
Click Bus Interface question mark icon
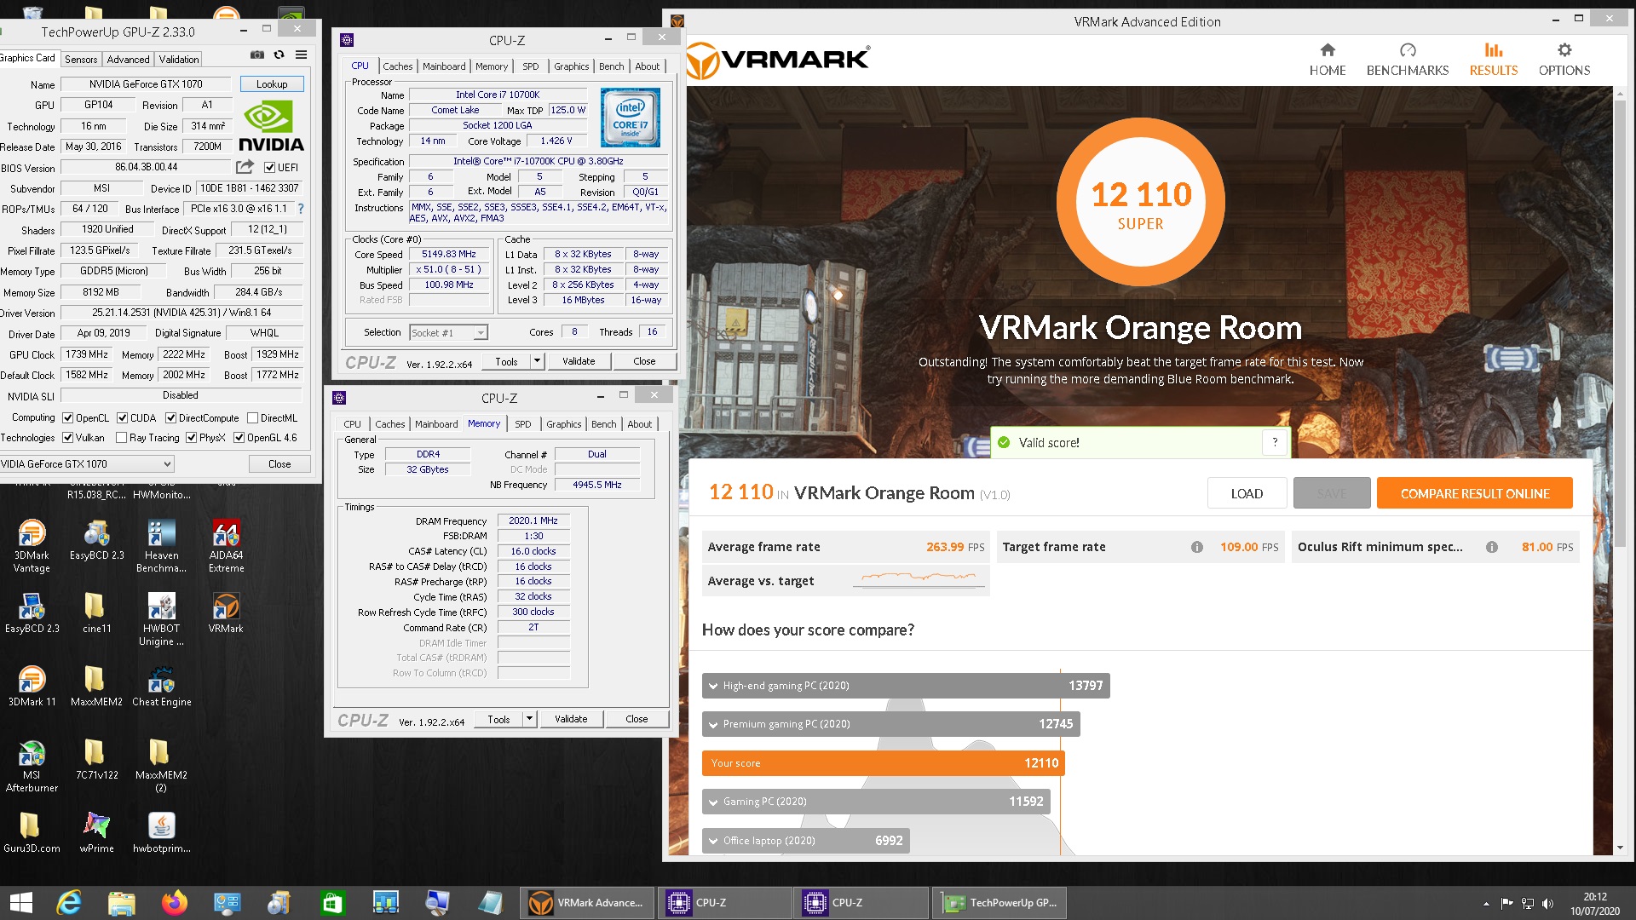click(x=300, y=209)
